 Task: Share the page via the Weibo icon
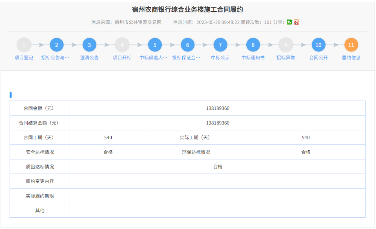297,22
